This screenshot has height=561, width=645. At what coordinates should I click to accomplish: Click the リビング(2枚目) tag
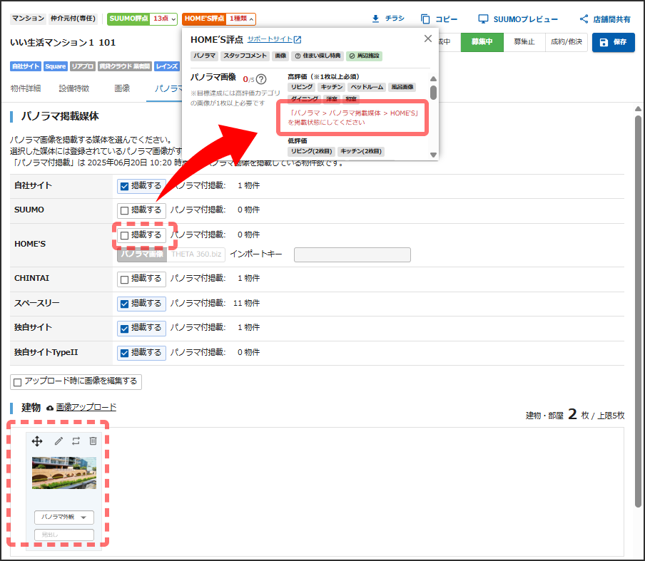(311, 151)
